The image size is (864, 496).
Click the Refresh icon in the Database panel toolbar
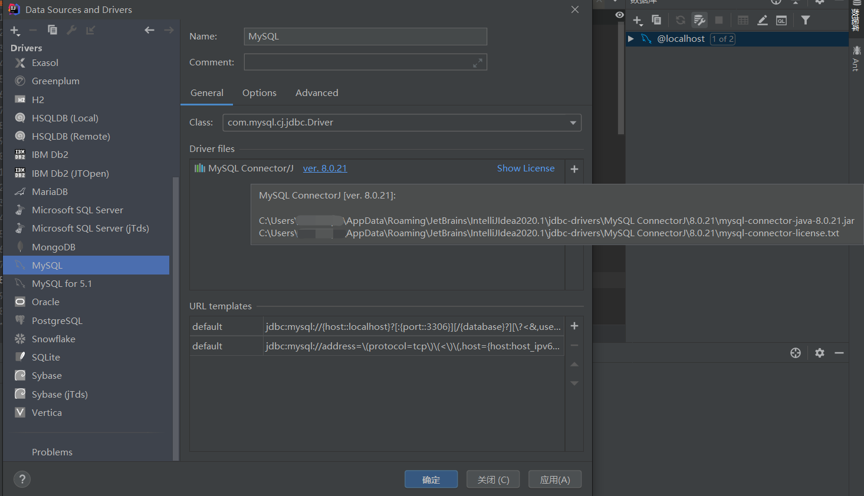point(681,20)
